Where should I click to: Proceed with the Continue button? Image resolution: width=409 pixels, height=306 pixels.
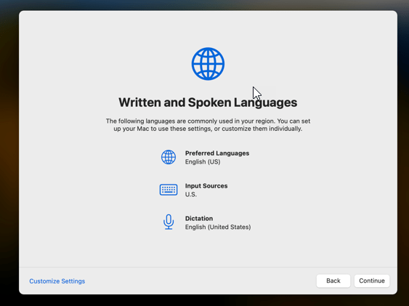[x=372, y=281]
